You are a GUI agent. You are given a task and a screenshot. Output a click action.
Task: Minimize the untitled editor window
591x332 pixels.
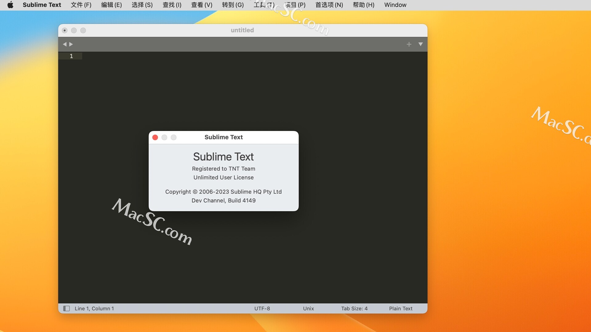click(74, 30)
